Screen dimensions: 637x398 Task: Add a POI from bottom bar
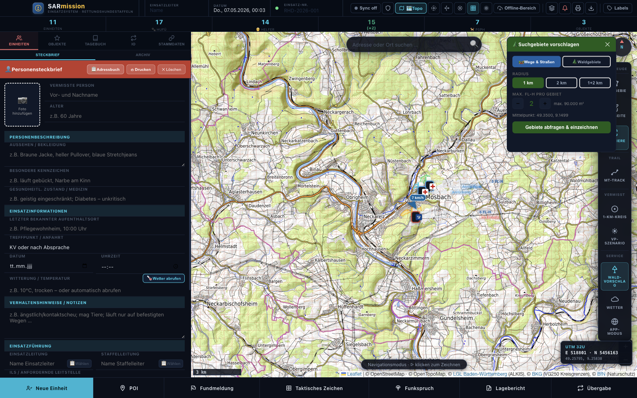pos(129,388)
